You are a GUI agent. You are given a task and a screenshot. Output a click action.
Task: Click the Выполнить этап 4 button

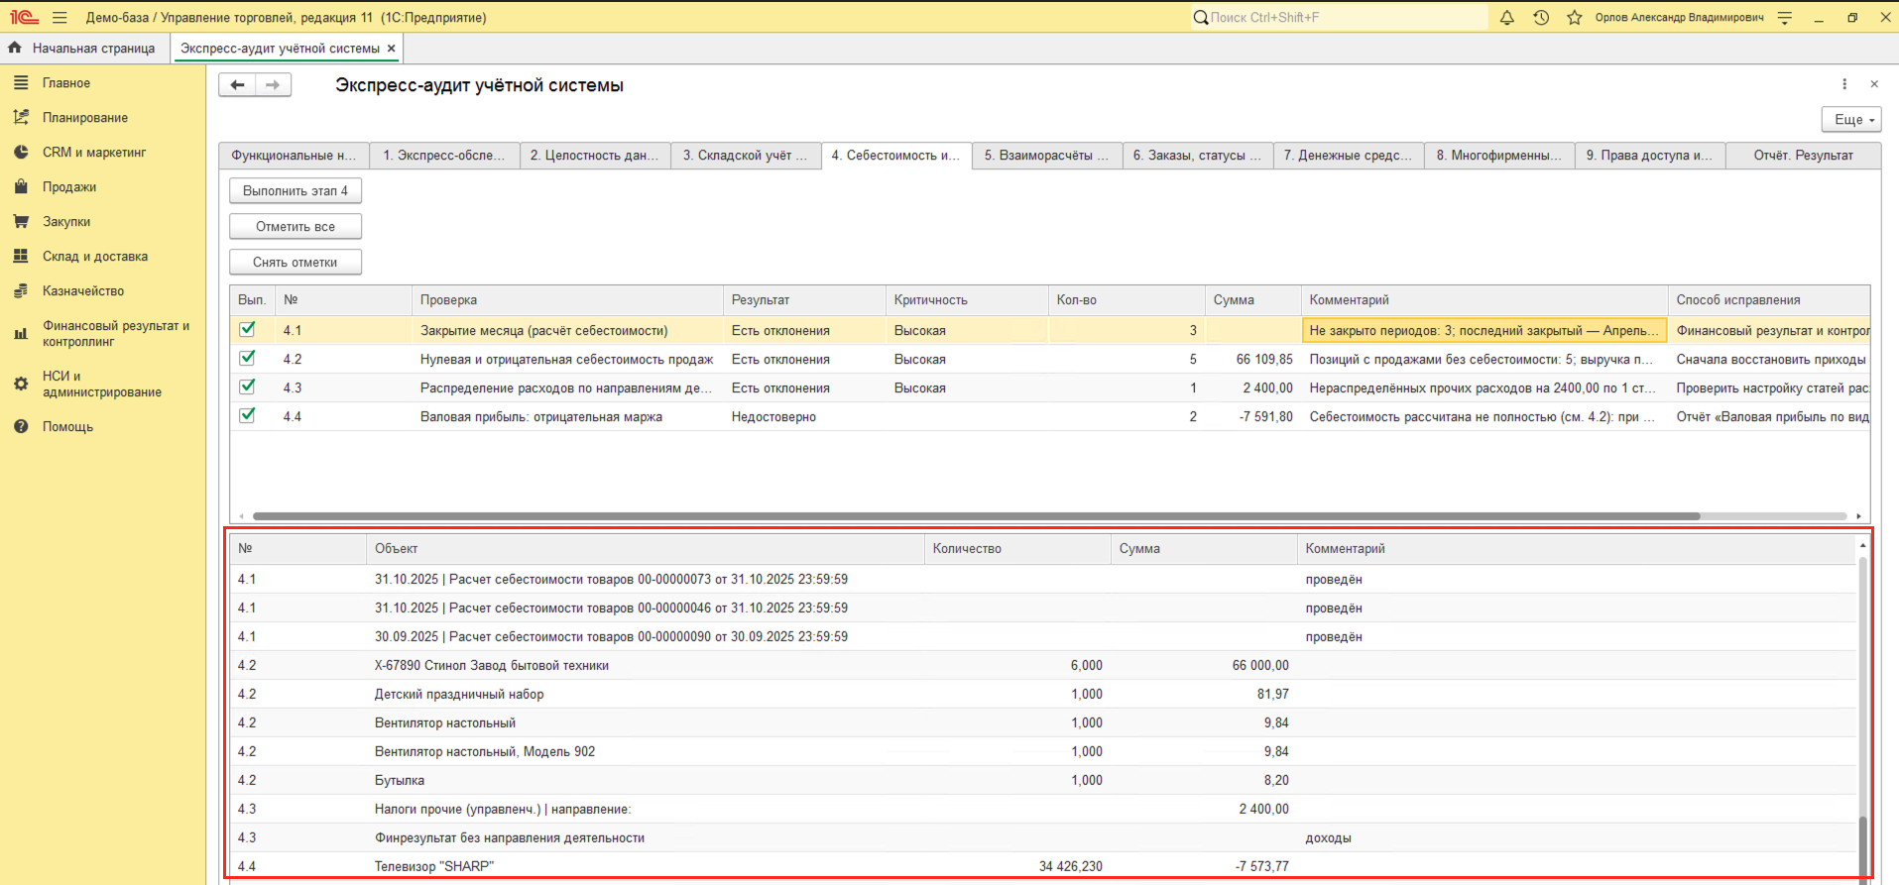click(x=296, y=191)
